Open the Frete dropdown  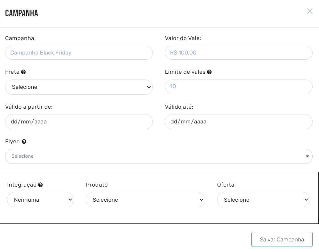[79, 87]
